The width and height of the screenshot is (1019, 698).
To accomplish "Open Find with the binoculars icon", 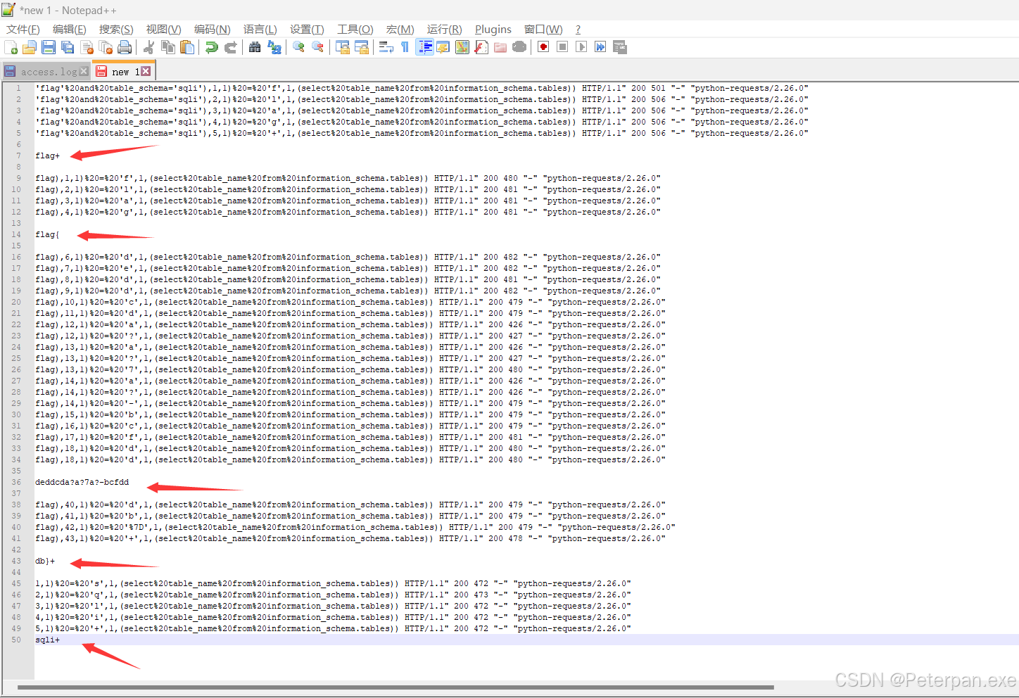I will [255, 47].
